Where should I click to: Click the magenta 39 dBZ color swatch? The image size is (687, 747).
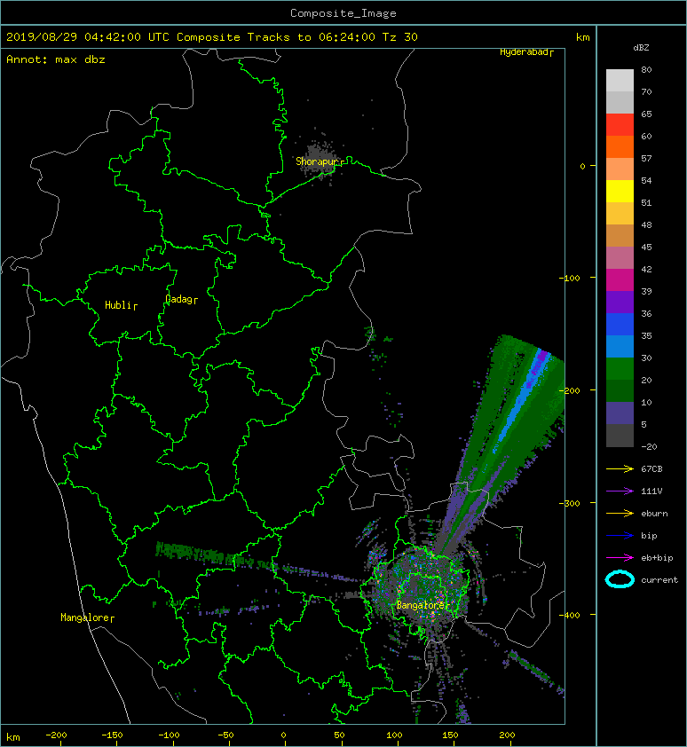[x=620, y=280]
